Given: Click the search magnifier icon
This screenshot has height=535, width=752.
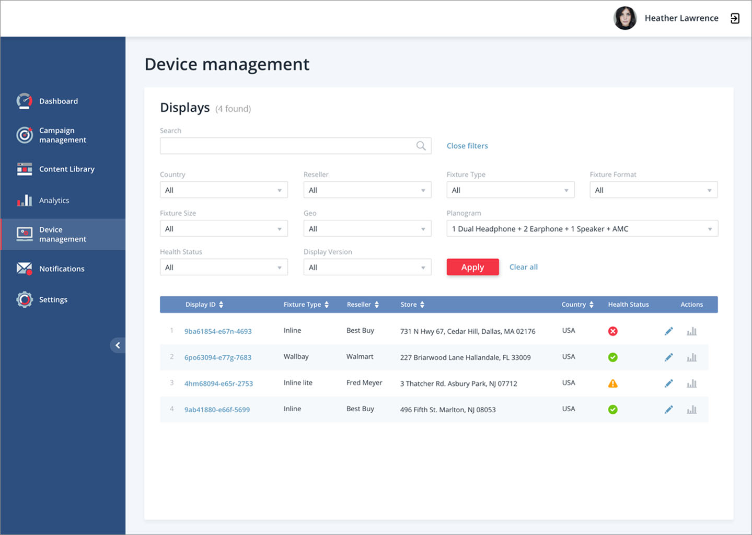Looking at the screenshot, I should coord(421,146).
